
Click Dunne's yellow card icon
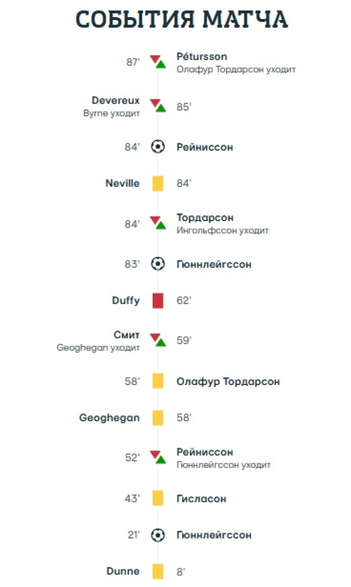click(158, 571)
